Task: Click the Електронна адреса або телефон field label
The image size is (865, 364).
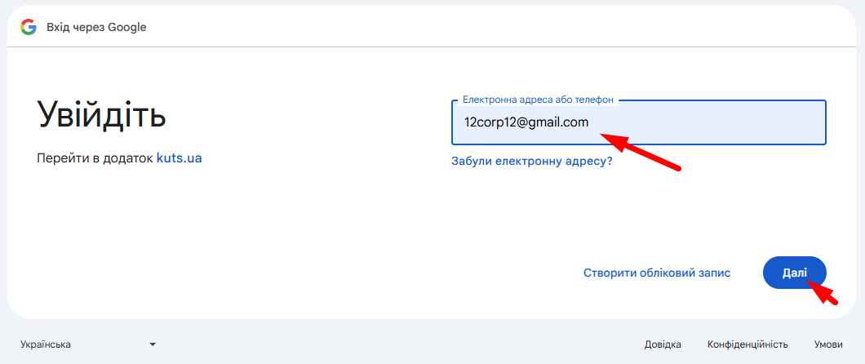Action: [x=537, y=100]
